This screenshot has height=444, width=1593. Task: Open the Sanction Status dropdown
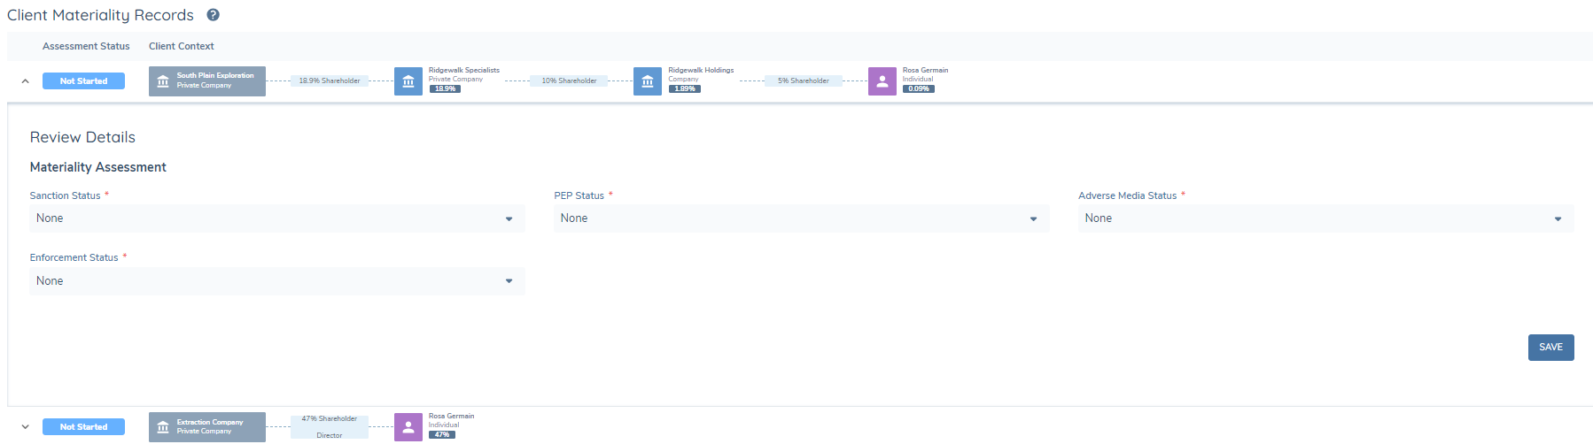276,218
